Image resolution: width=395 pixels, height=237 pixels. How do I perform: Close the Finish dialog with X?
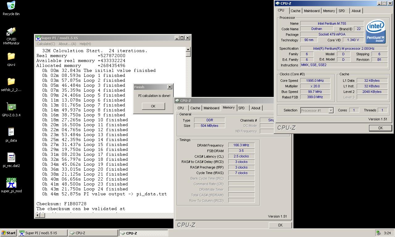[169, 87]
